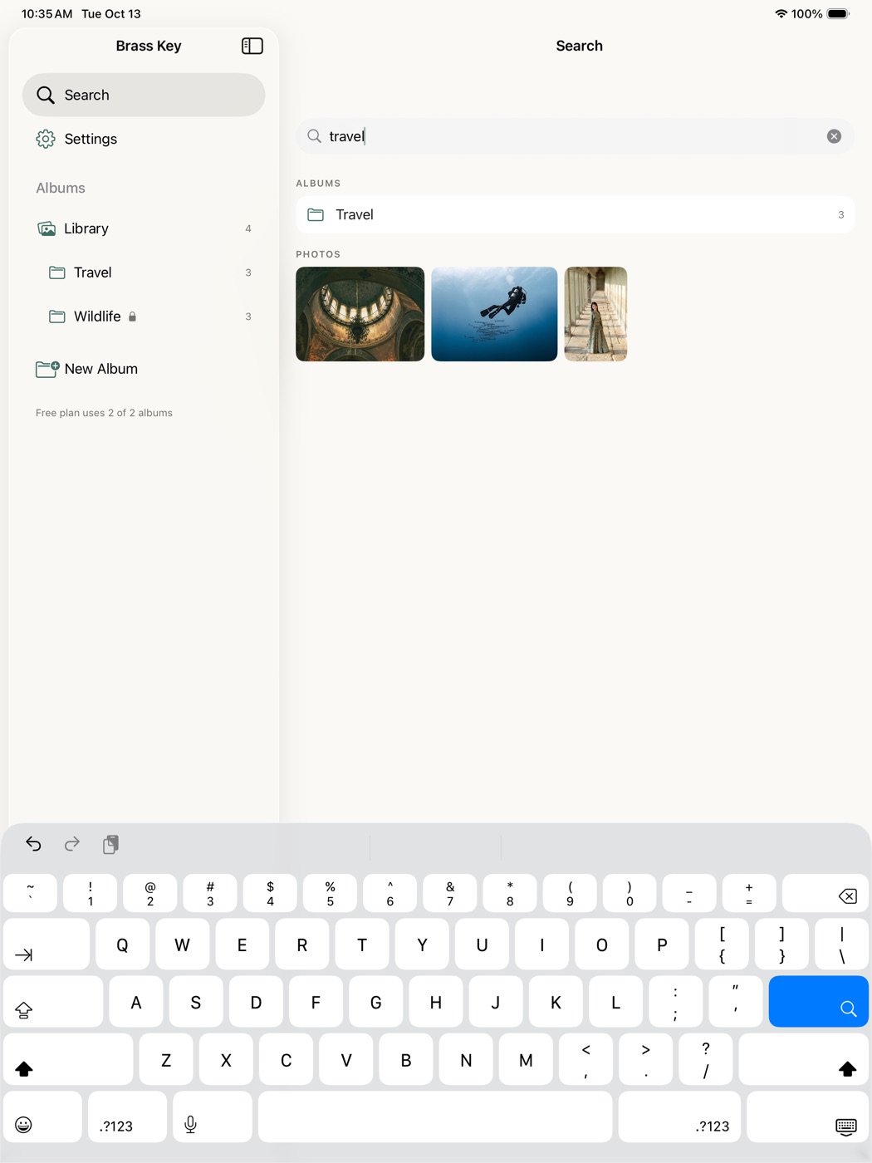The height and width of the screenshot is (1163, 872).
Task: Tap the greater-than period key
Action: (646, 1059)
